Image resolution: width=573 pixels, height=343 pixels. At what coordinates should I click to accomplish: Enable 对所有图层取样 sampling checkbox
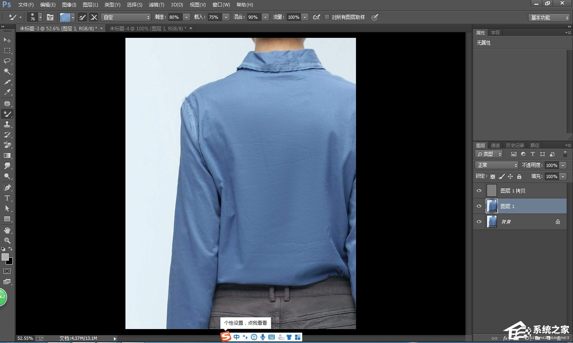click(327, 17)
